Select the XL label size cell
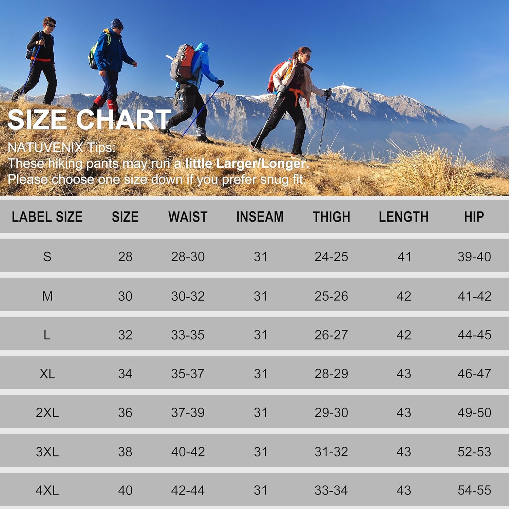Screen dimensions: 509x509 [47, 374]
